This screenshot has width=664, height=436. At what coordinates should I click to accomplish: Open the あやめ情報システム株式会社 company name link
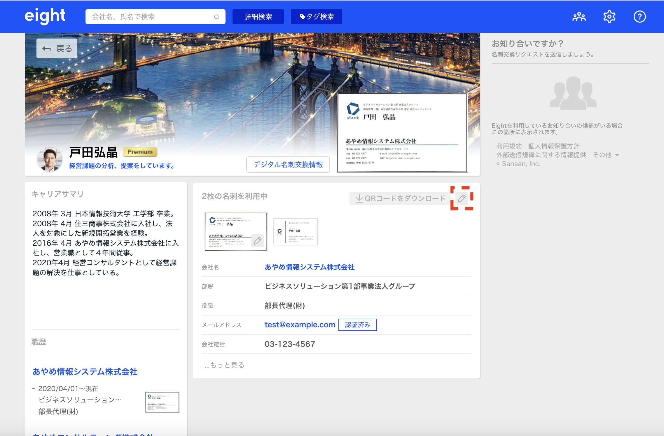[x=310, y=267]
